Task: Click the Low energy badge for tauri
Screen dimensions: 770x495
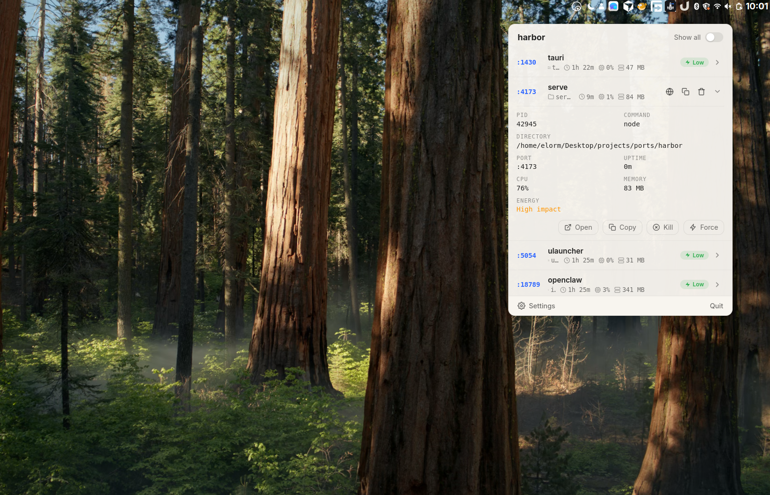Action: [x=695, y=62]
